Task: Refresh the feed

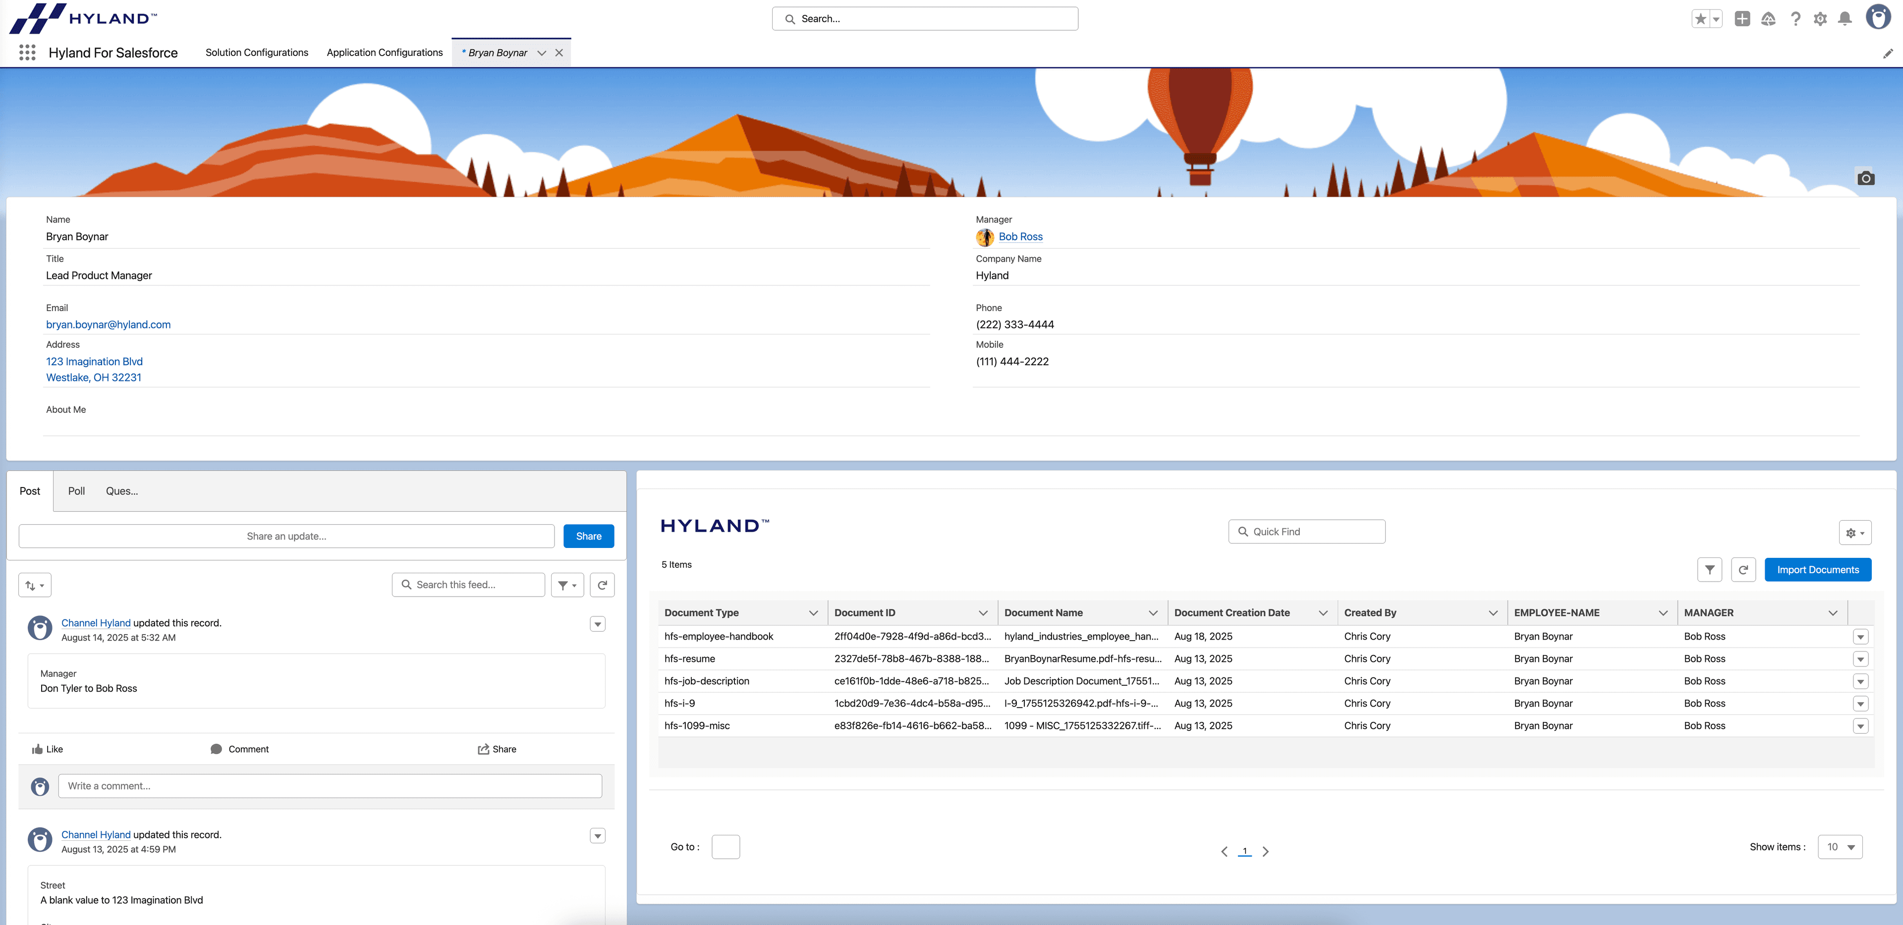Action: coord(602,585)
